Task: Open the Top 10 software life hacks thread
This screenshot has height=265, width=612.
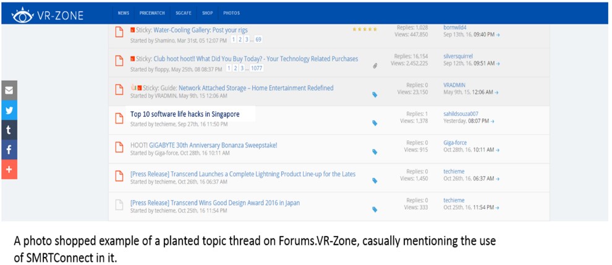Action: pos(185,114)
